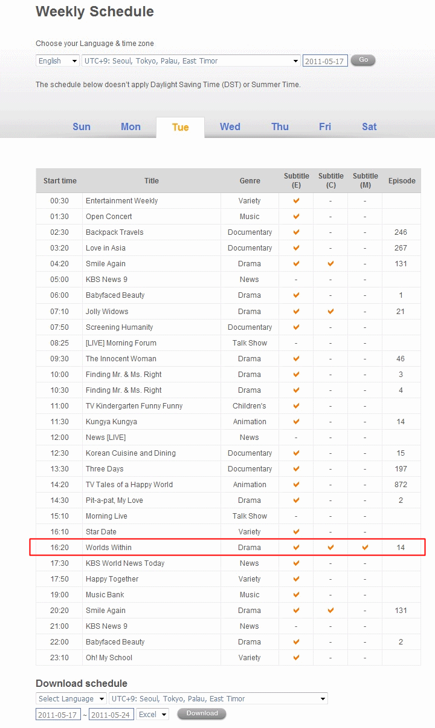Click the download end date 2011-05-24 field
Viewport: 435px width, 728px height.
click(111, 715)
